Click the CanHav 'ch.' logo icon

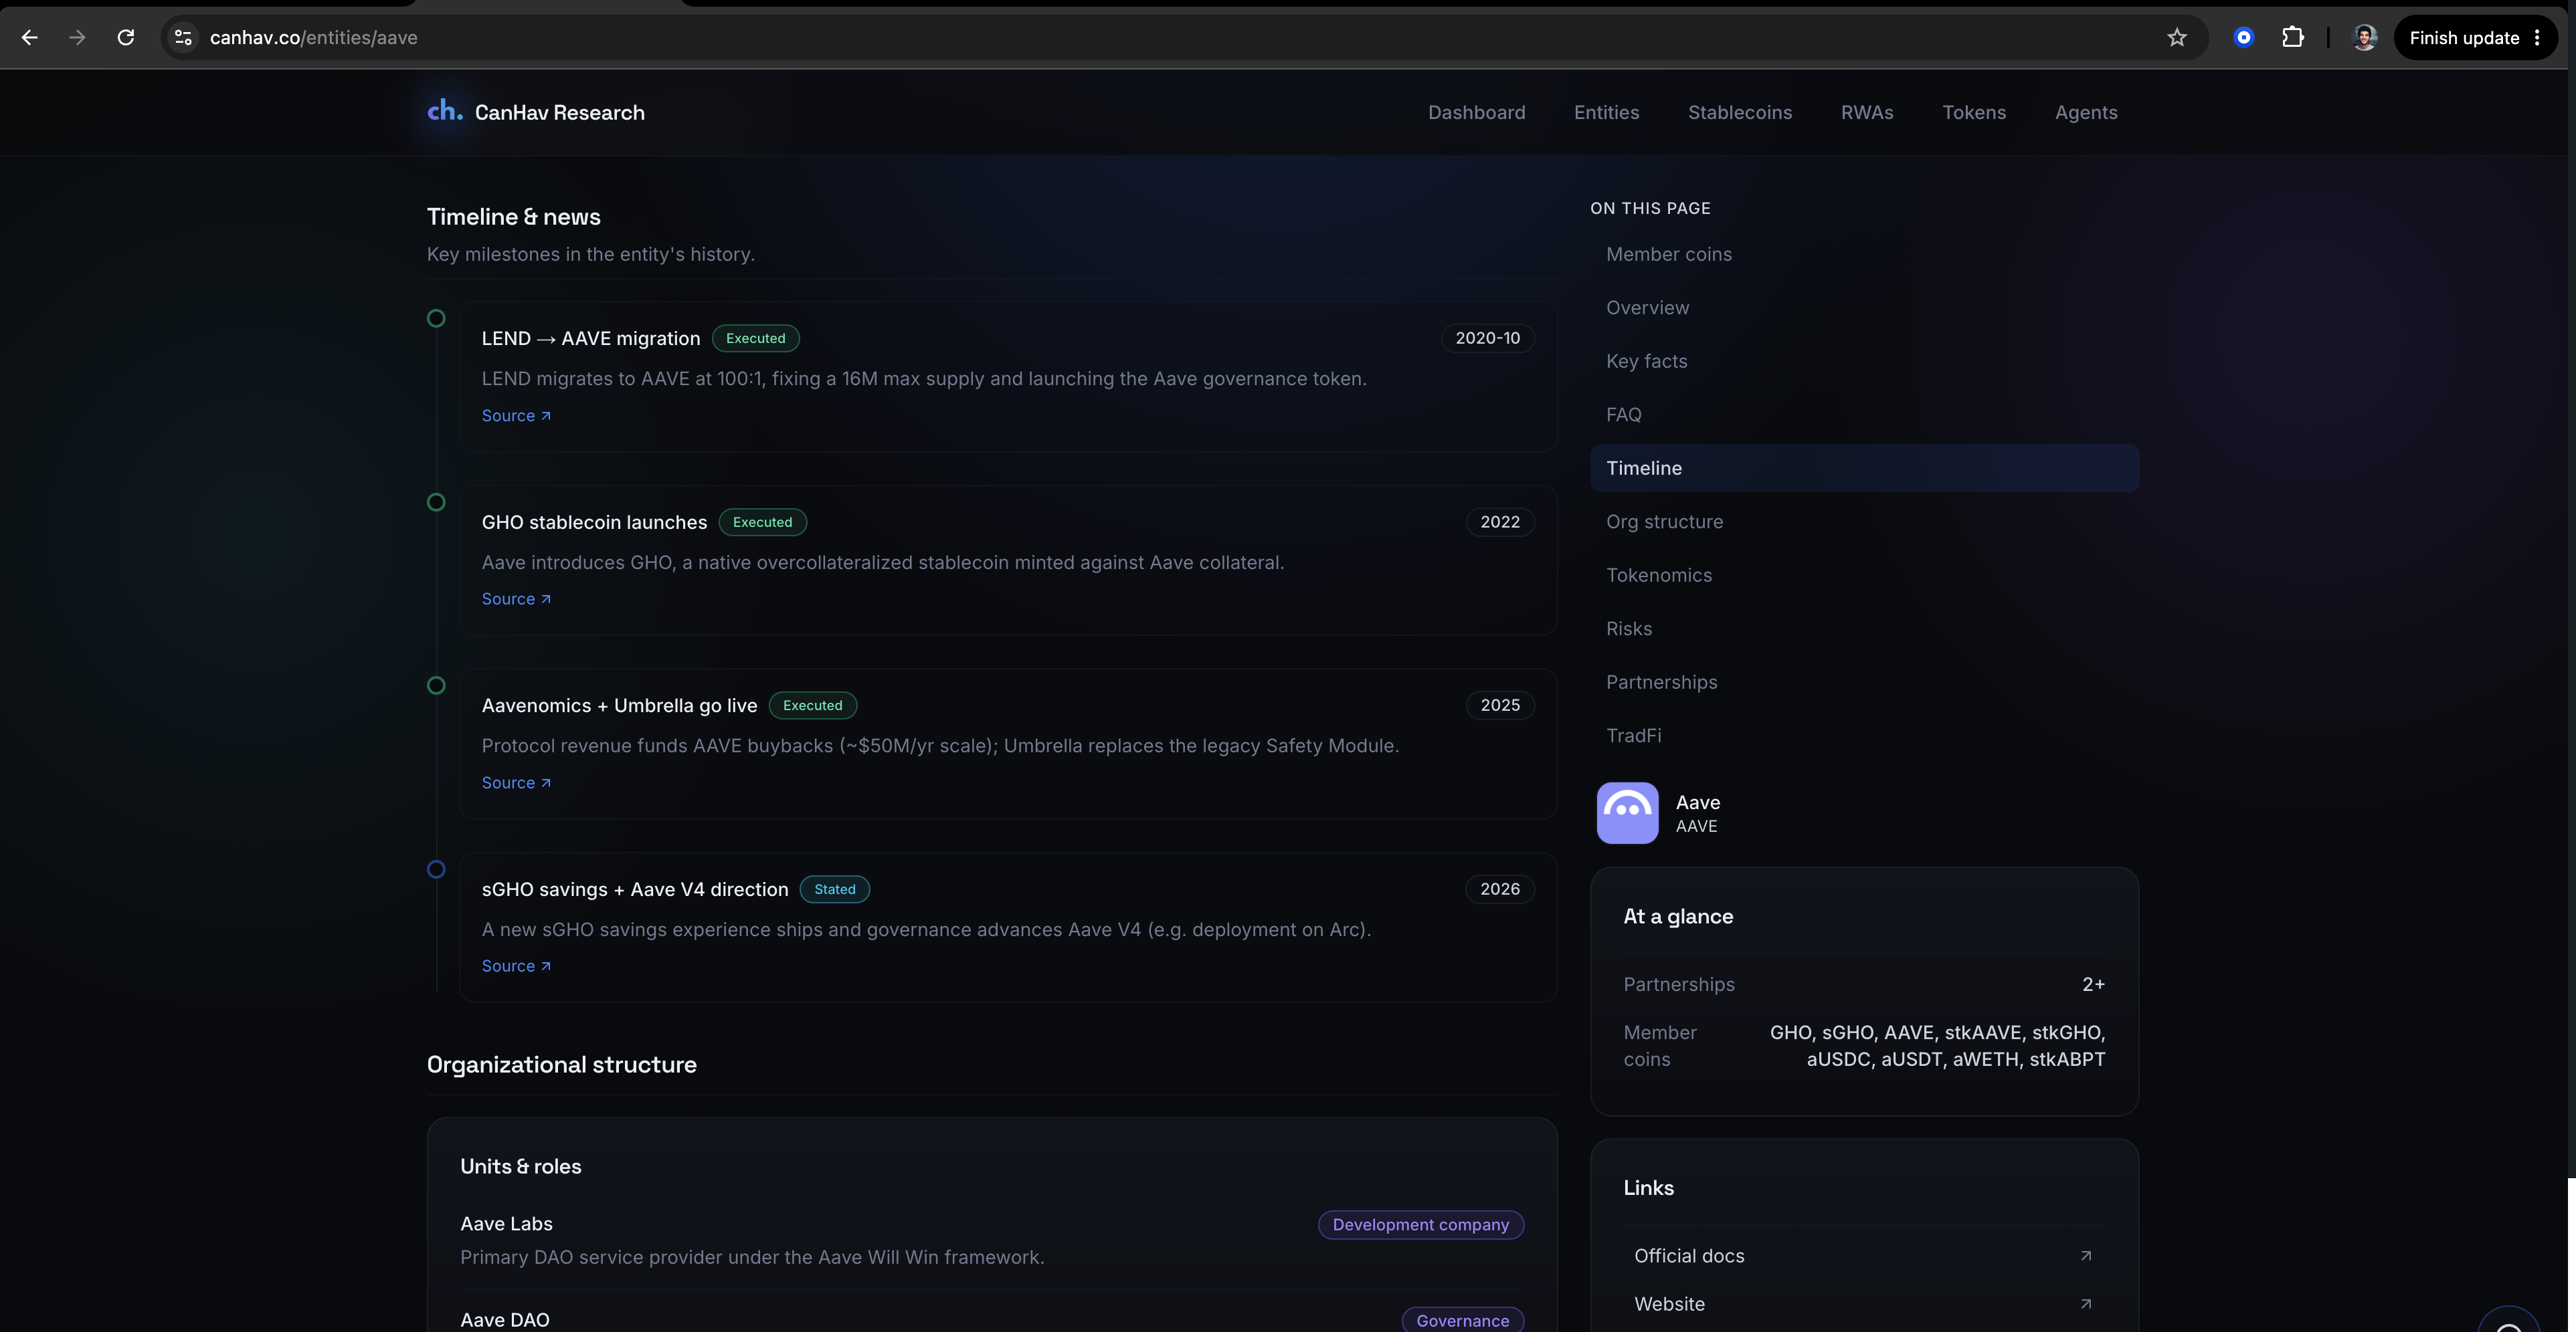point(445,111)
